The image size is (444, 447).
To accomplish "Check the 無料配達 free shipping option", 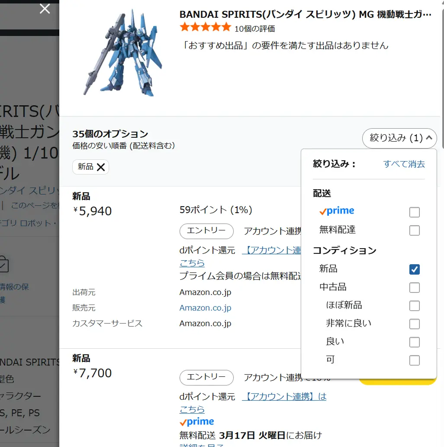I will 414,230.
